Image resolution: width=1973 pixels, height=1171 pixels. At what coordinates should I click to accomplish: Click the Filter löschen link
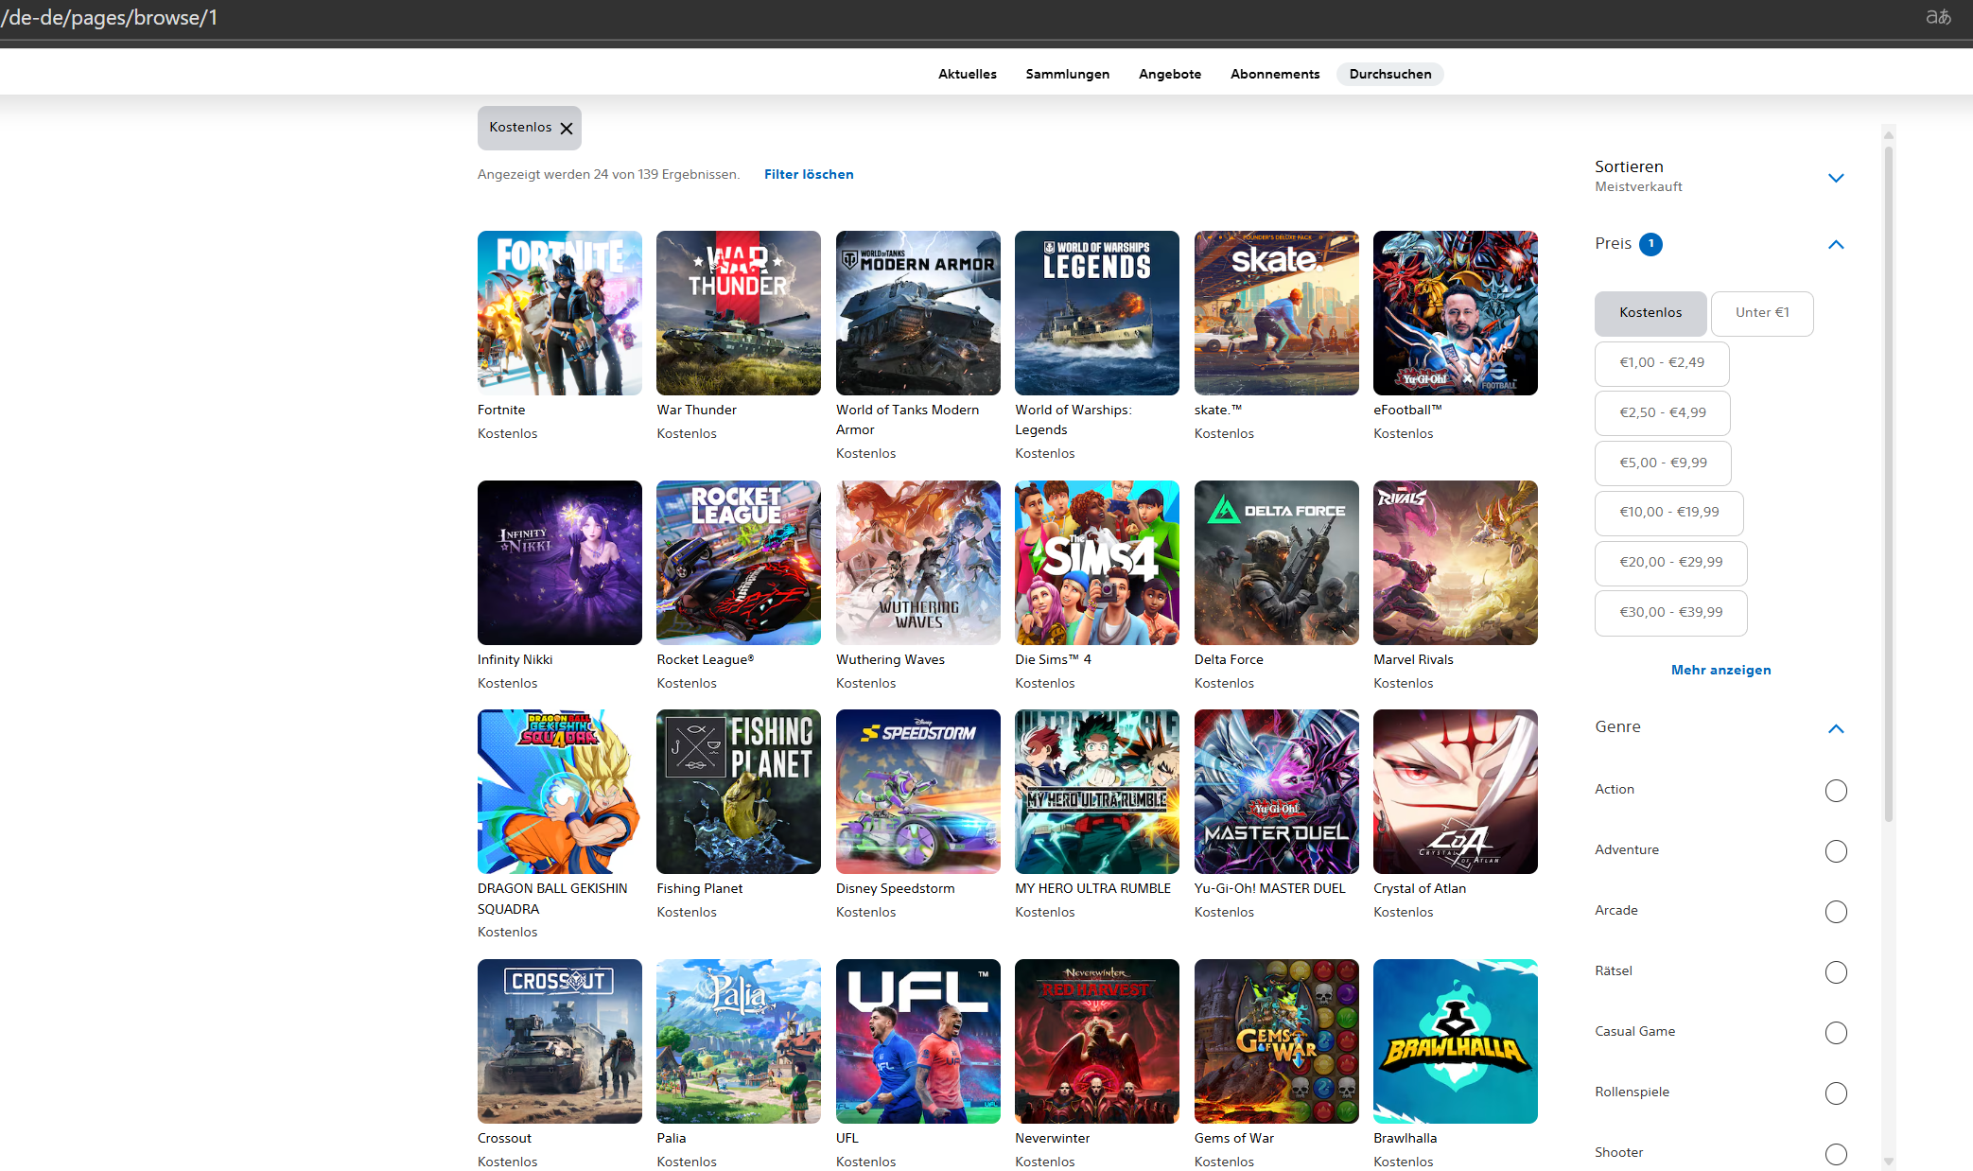point(808,175)
